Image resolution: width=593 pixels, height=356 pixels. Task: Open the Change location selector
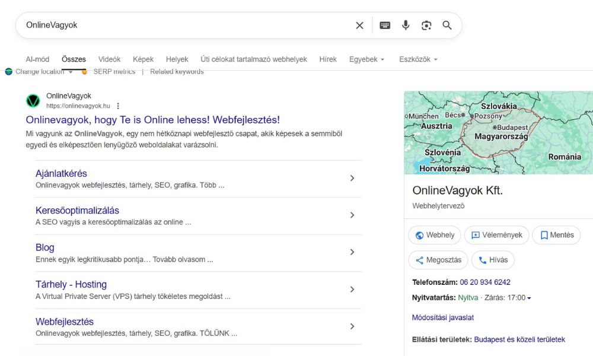tap(42, 71)
